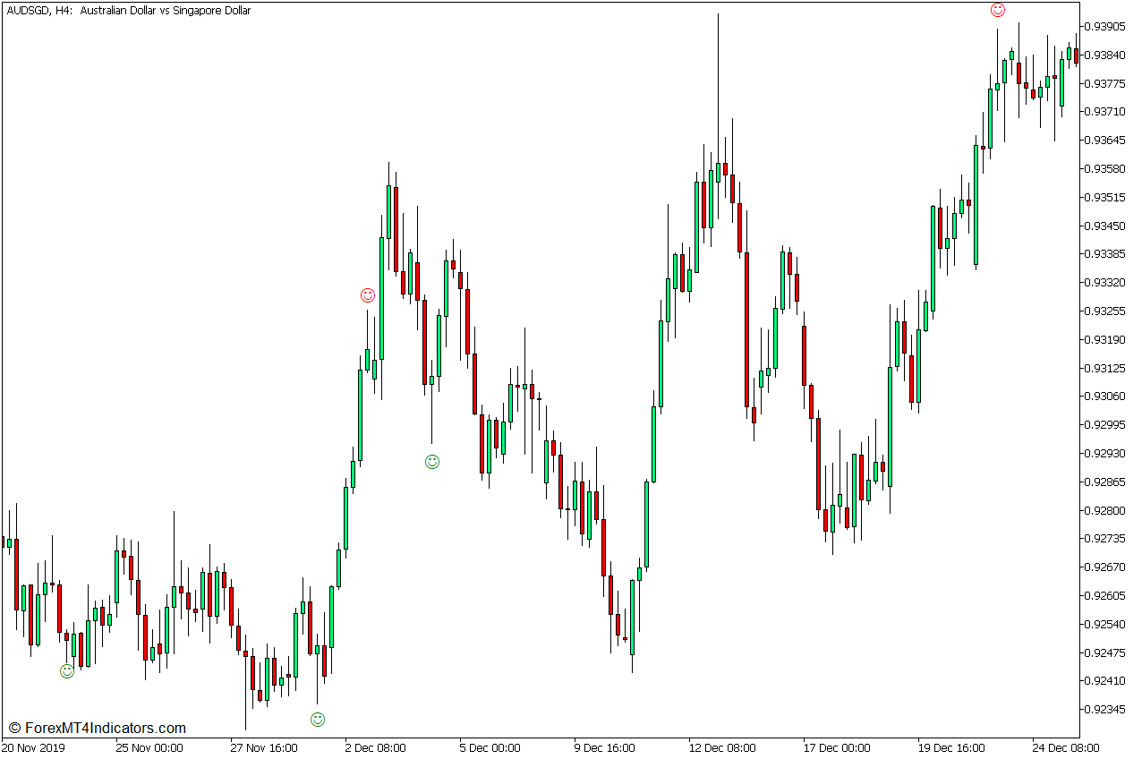Click the red smiley signal at chart top right
1142x759 pixels.
click(x=997, y=10)
